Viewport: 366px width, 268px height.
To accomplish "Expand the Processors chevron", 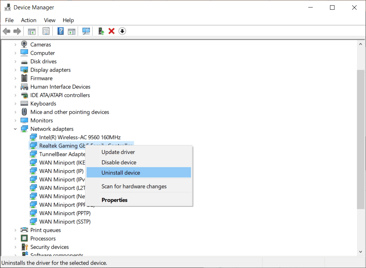I will (15, 239).
